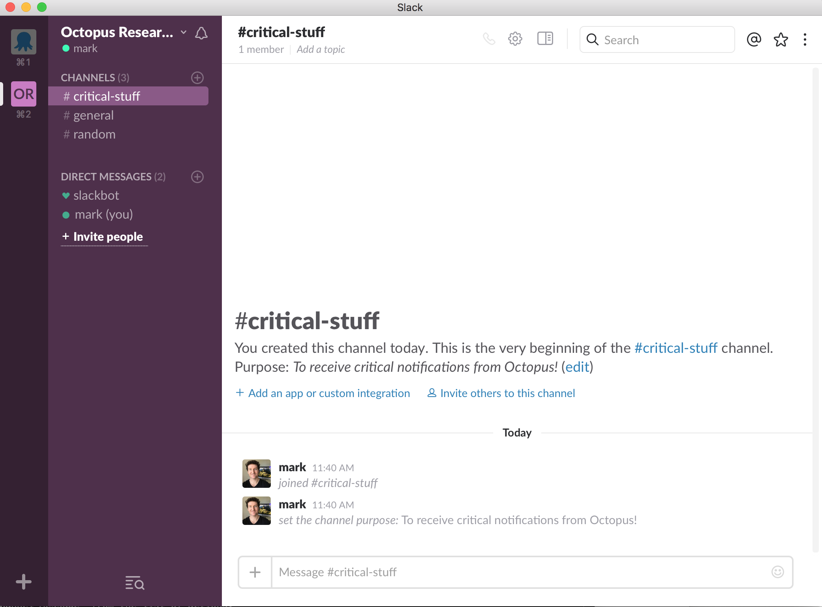
Task: Attach a file using the plus button
Action: point(255,572)
